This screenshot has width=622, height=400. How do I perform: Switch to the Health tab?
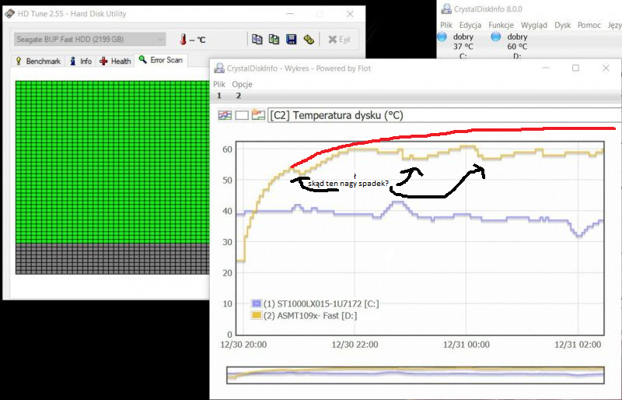(115, 61)
